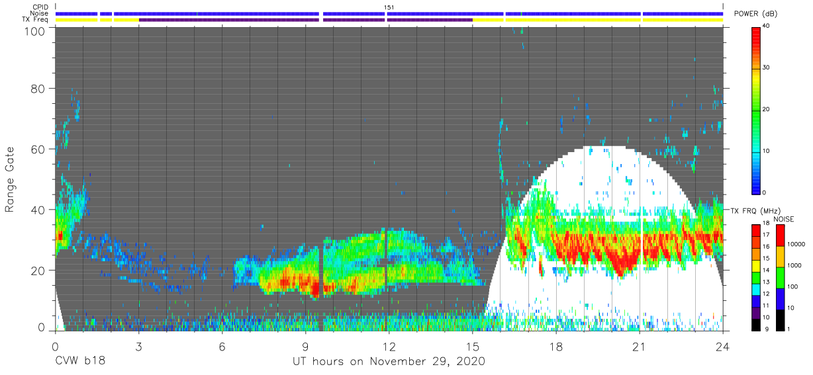Click the CPID value 151

coord(389,7)
